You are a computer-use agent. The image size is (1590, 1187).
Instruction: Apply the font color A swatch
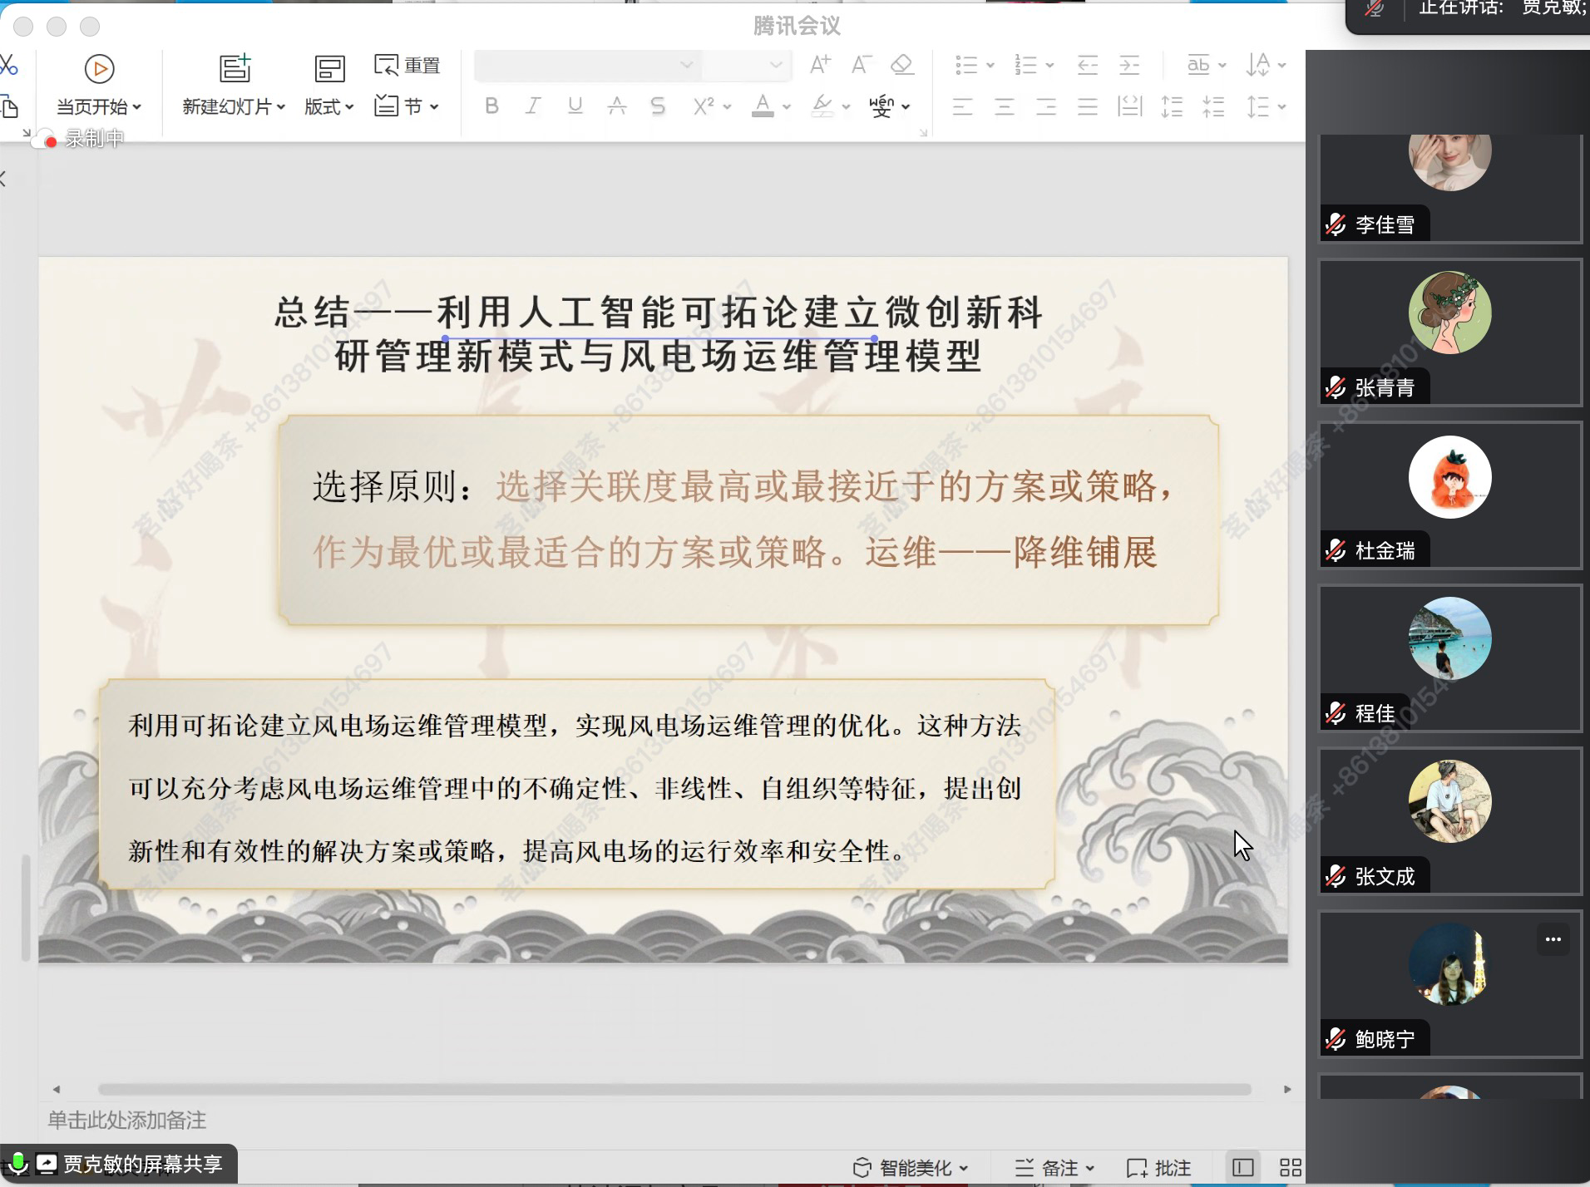click(763, 106)
